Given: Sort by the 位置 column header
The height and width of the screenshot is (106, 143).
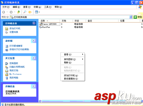Looking at the screenshot, I should [129, 21].
